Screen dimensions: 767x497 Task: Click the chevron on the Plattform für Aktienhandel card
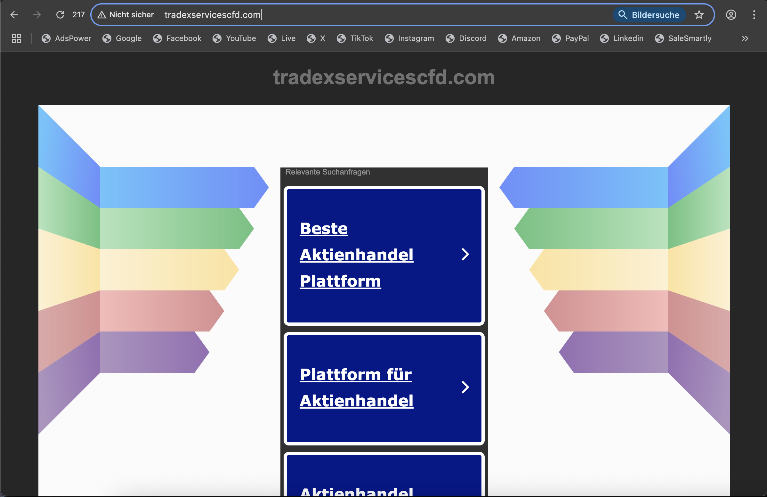pyautogui.click(x=465, y=387)
